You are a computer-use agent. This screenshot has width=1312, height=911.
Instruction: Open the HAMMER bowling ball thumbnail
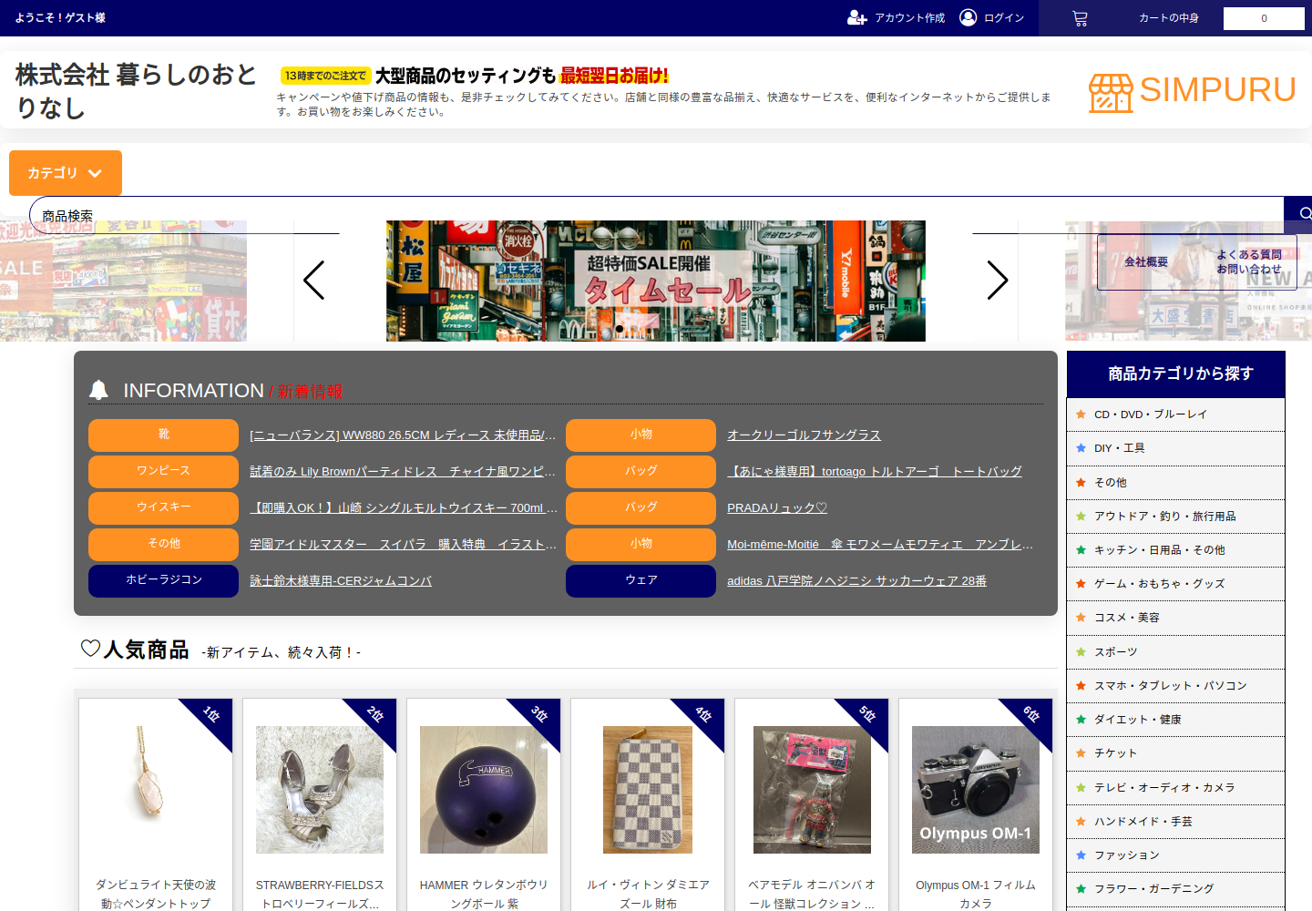484,790
